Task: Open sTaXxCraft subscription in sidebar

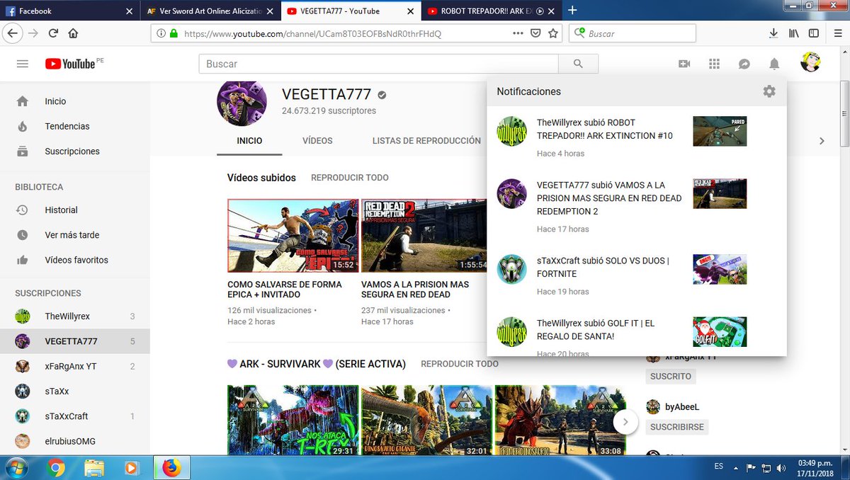Action: coord(75,416)
